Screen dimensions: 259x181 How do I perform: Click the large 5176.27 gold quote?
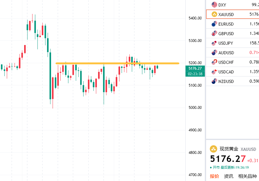point(228,159)
